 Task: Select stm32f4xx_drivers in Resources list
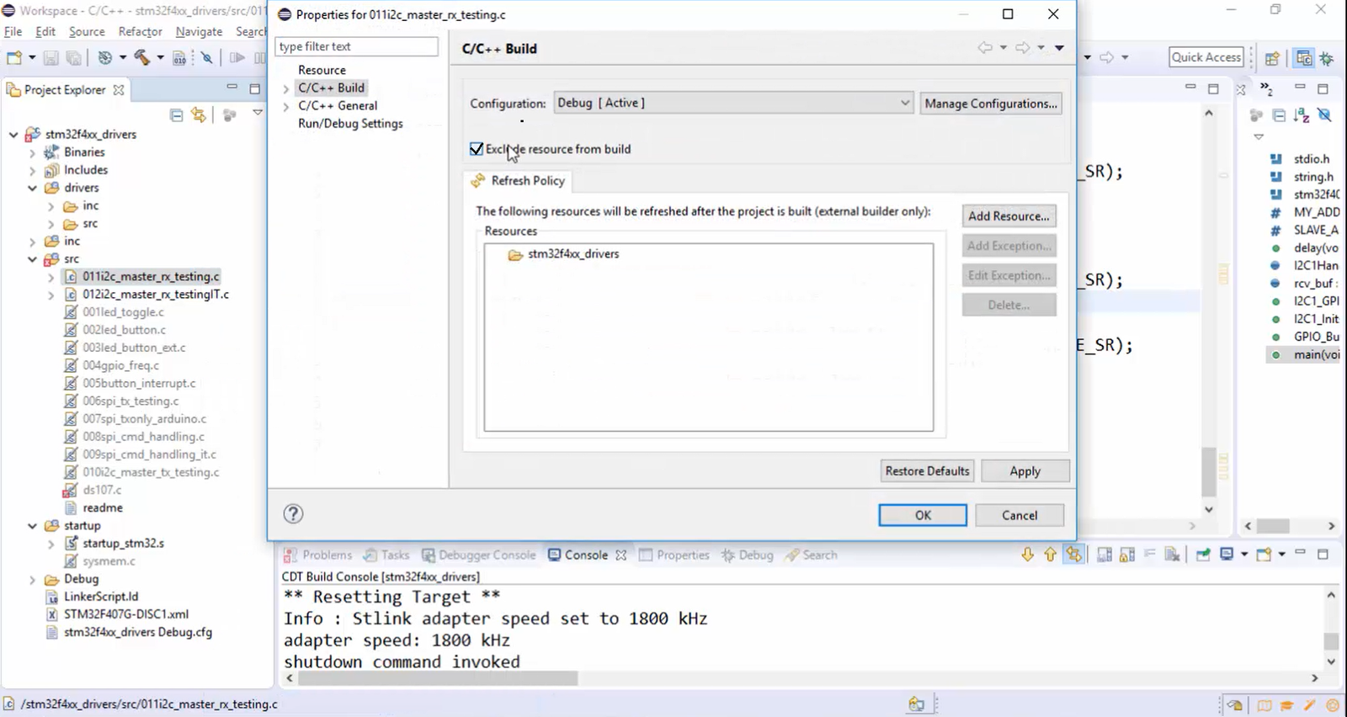pos(572,254)
